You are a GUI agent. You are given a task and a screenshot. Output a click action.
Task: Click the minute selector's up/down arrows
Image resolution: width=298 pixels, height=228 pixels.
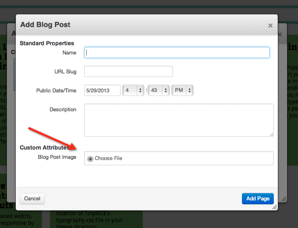pos(166,90)
